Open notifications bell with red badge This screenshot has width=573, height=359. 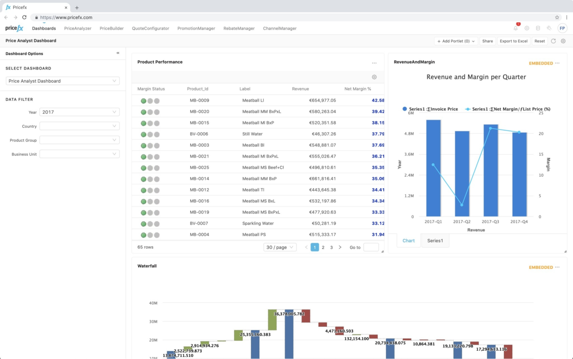click(515, 28)
